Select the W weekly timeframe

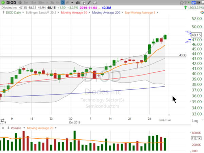click(x=67, y=3)
